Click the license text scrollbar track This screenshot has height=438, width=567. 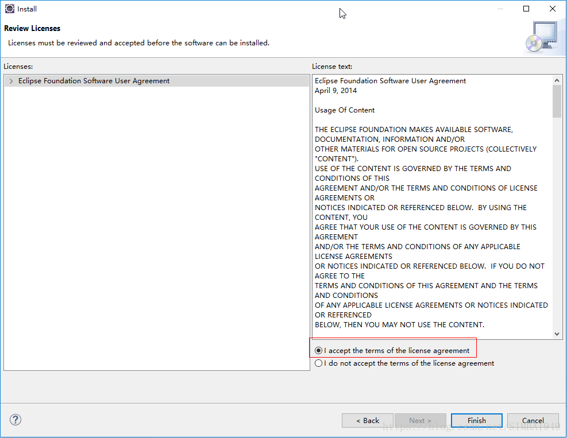557,230
